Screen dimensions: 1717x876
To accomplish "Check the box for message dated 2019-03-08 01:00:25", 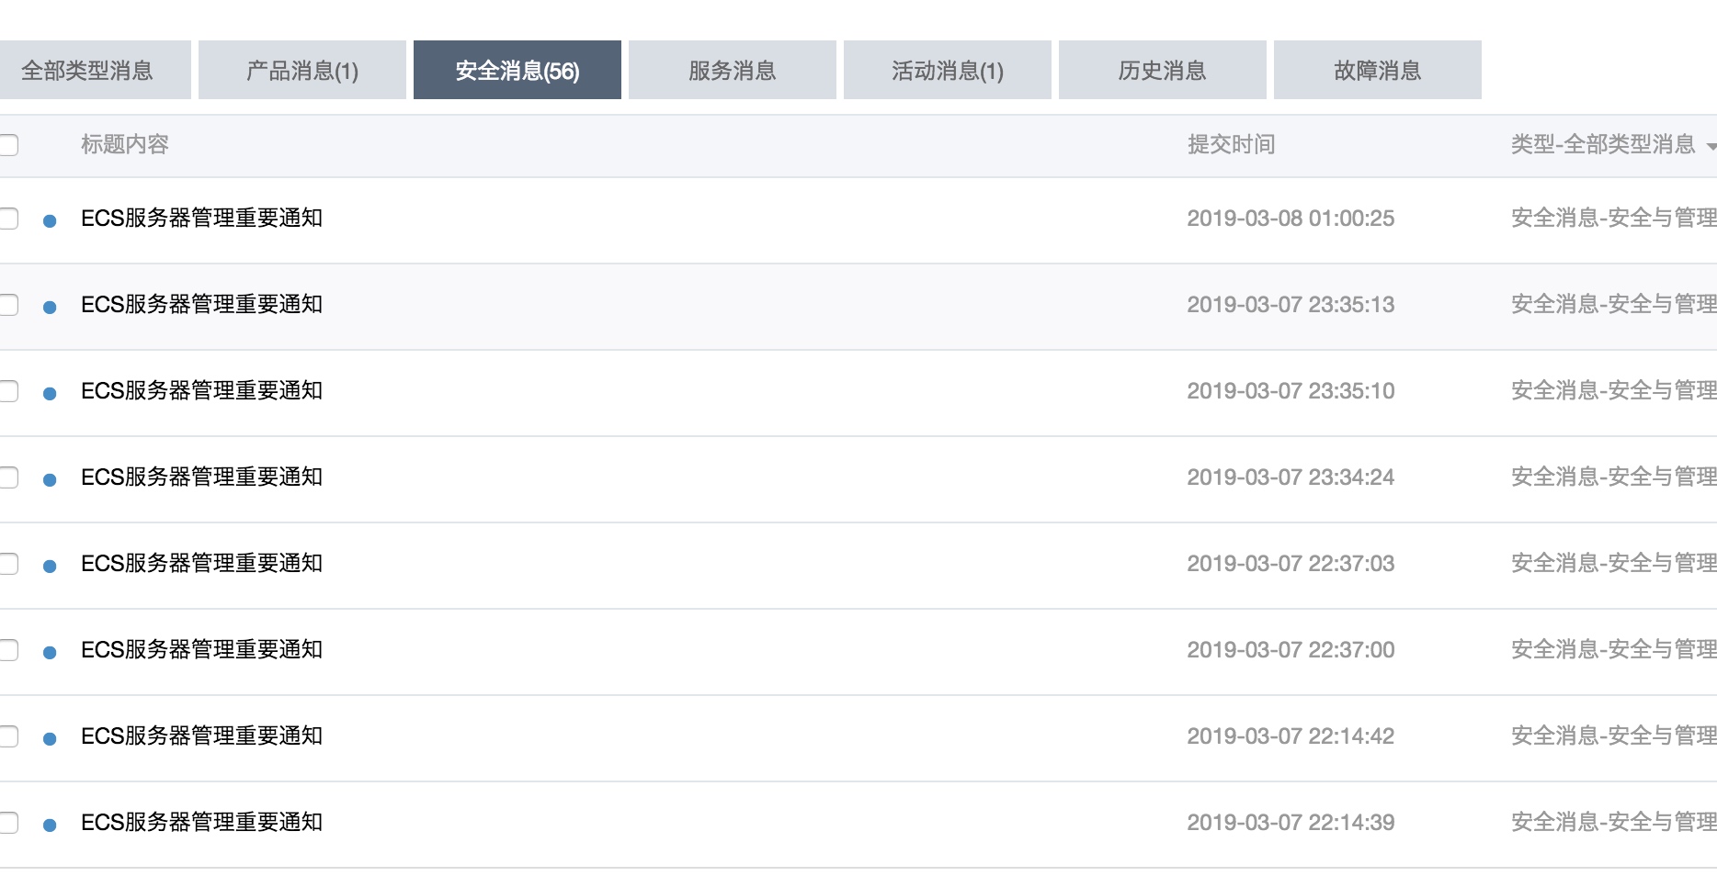I will click(8, 219).
